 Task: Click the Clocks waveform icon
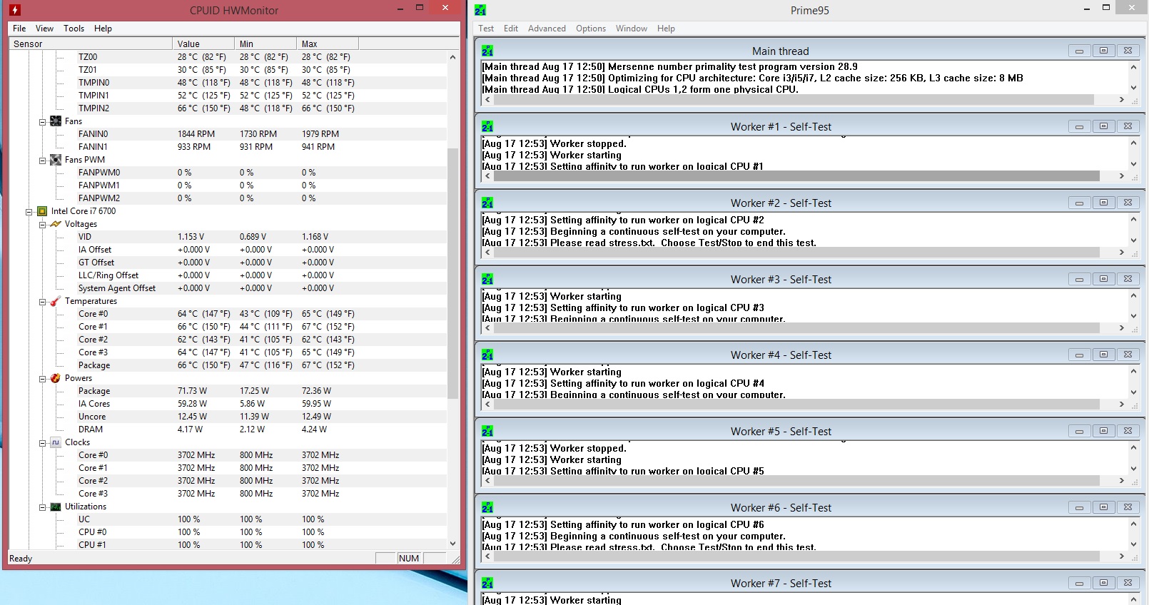click(56, 442)
